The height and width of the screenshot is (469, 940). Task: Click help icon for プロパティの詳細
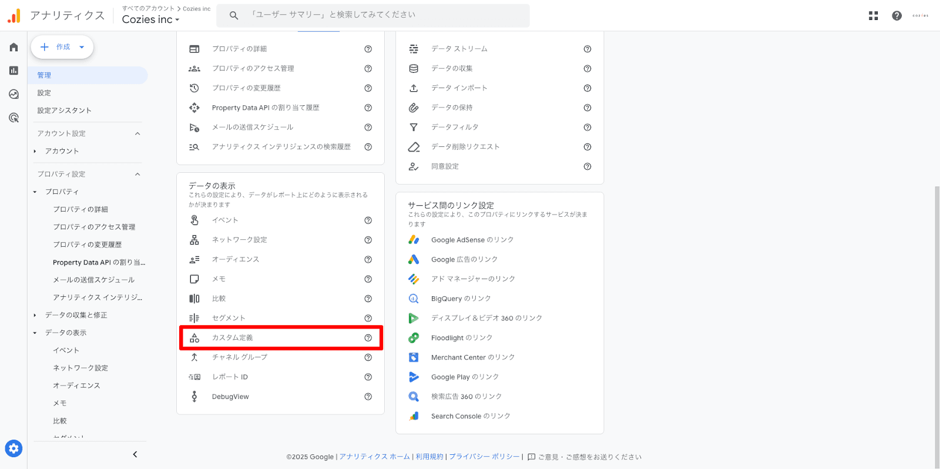pos(368,49)
